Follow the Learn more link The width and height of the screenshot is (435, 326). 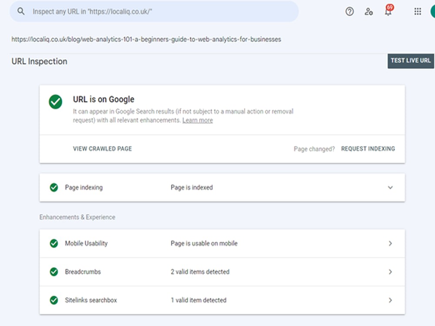197,120
